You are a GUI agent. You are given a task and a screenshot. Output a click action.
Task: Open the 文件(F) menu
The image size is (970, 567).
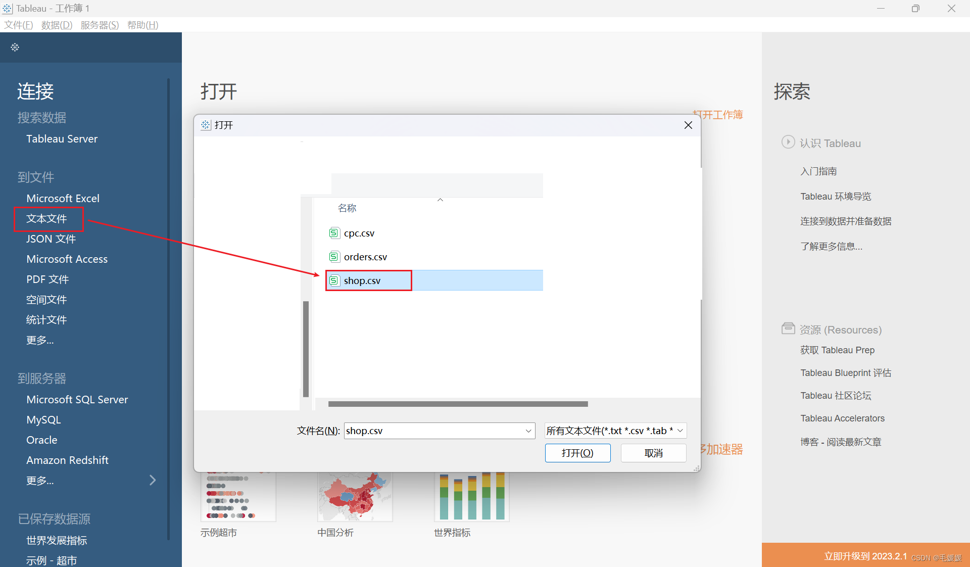tap(19, 25)
